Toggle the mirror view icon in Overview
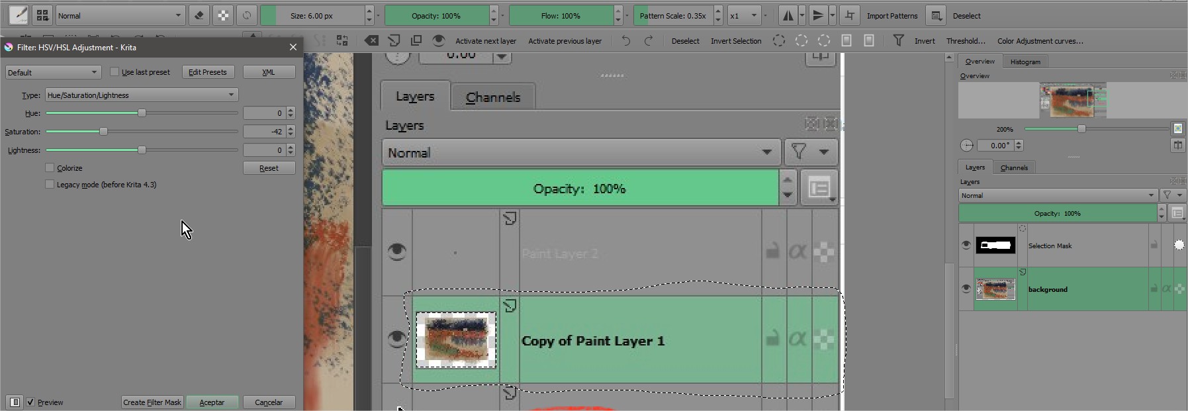This screenshot has width=1188, height=411. 1178,146
